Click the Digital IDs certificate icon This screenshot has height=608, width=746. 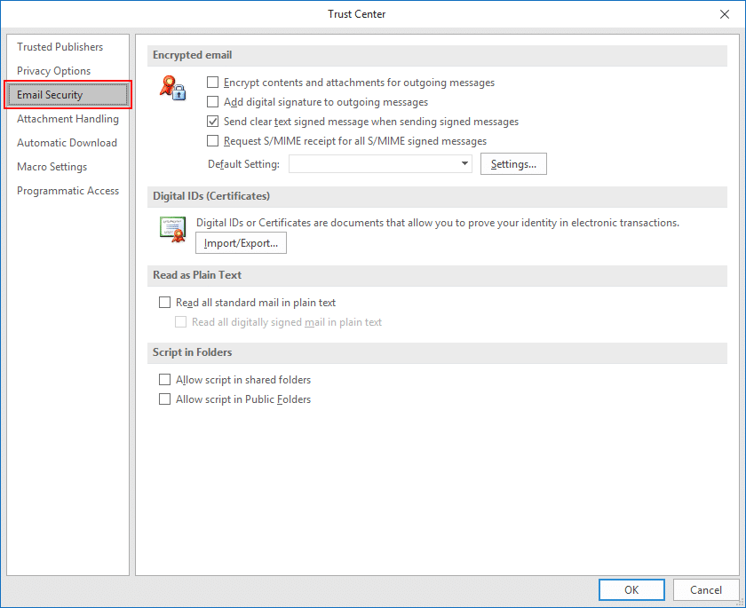coord(171,228)
